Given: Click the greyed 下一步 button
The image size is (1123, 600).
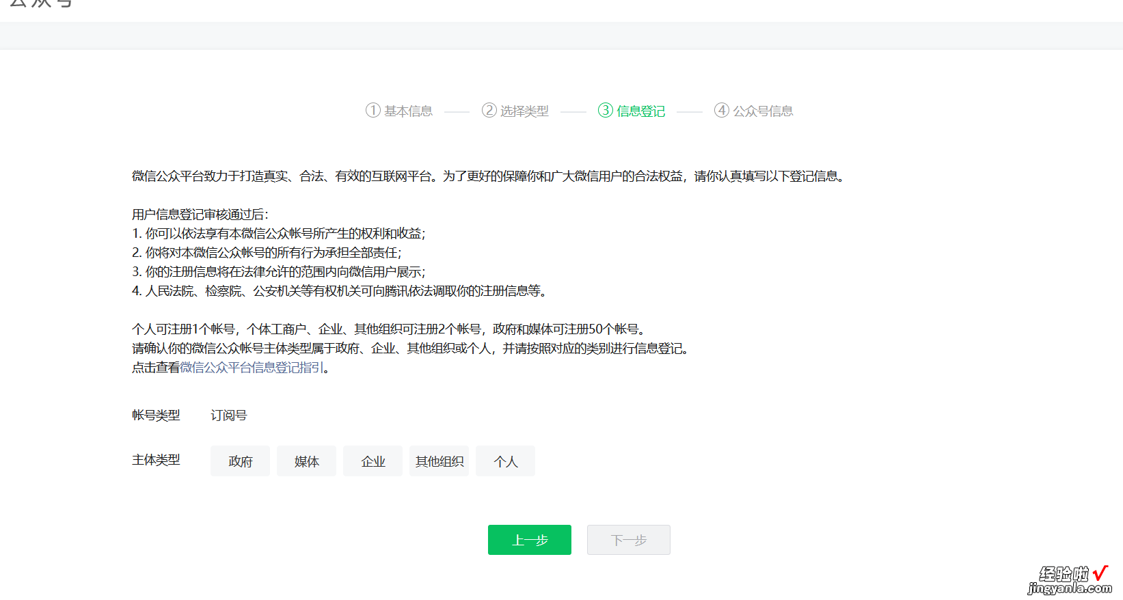Looking at the screenshot, I should [x=629, y=540].
